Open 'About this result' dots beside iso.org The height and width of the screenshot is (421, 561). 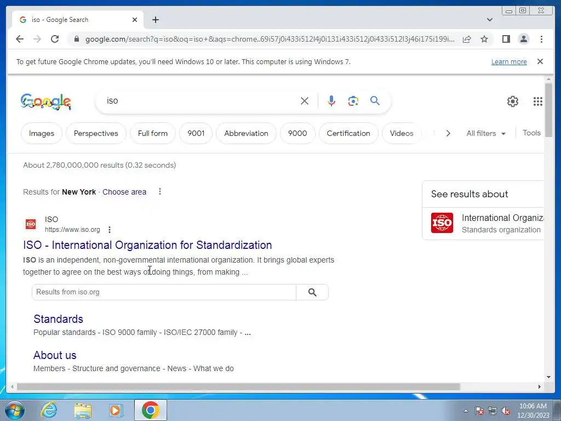coord(110,230)
